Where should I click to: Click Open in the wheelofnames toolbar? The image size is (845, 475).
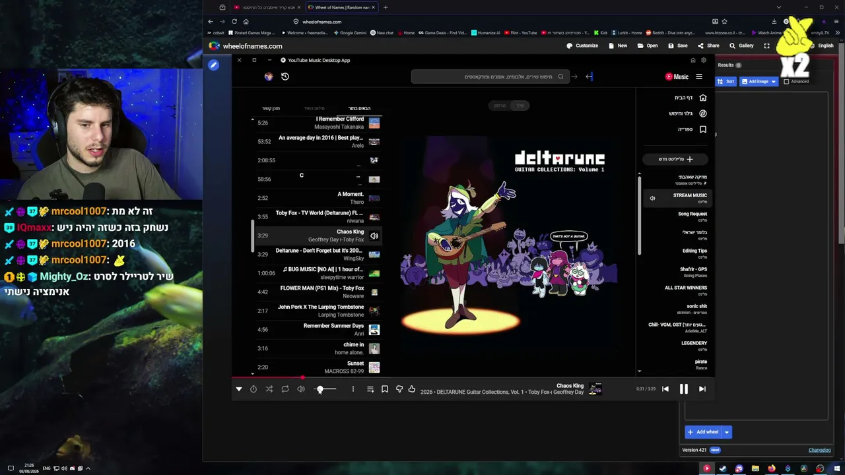click(648, 46)
